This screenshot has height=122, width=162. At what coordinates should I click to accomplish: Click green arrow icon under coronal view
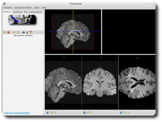point(88,112)
